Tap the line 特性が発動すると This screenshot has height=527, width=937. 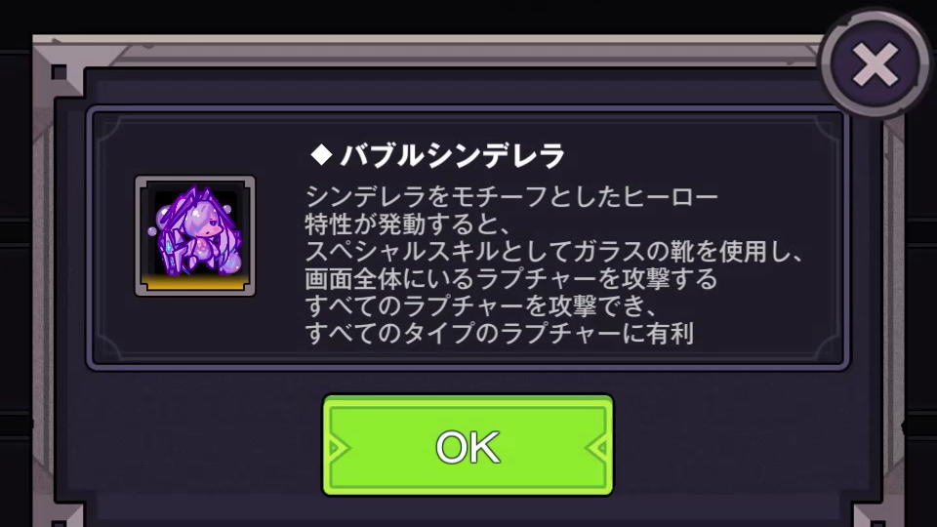(x=409, y=224)
